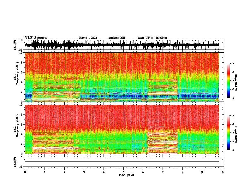Click the ch.2 spectrogram color scale bar
The height and width of the screenshot is (193, 250).
pyautogui.click(x=228, y=133)
